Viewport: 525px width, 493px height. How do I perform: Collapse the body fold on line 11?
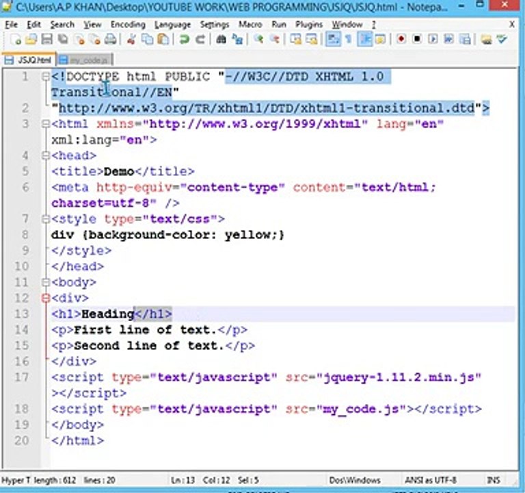(x=46, y=282)
